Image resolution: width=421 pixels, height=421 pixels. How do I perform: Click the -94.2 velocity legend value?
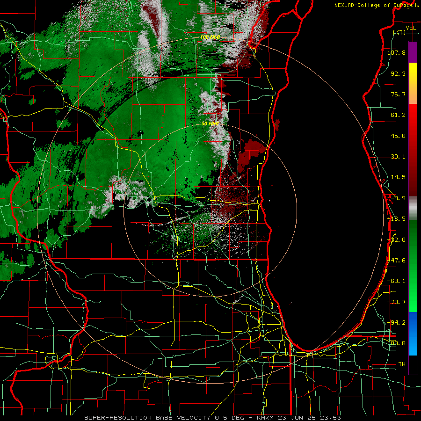[x=396, y=322]
